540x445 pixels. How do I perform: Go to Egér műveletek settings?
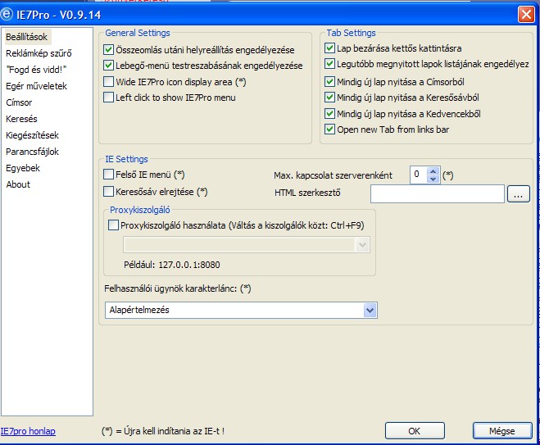(36, 86)
